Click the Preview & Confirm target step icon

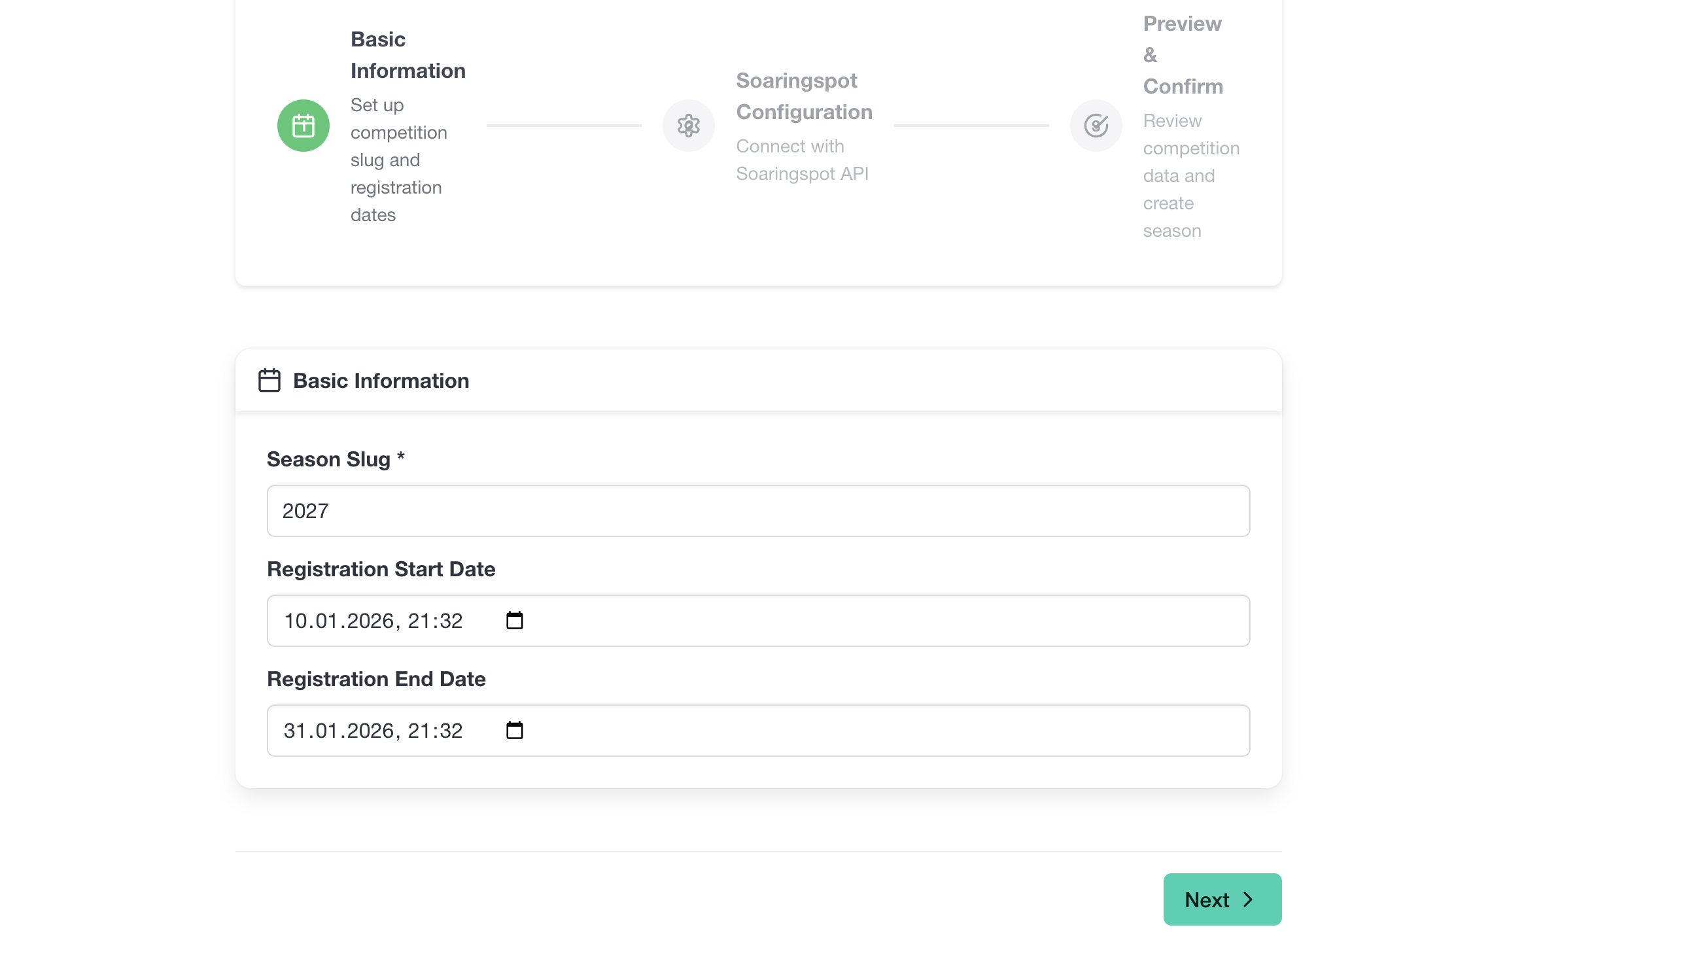click(1096, 125)
